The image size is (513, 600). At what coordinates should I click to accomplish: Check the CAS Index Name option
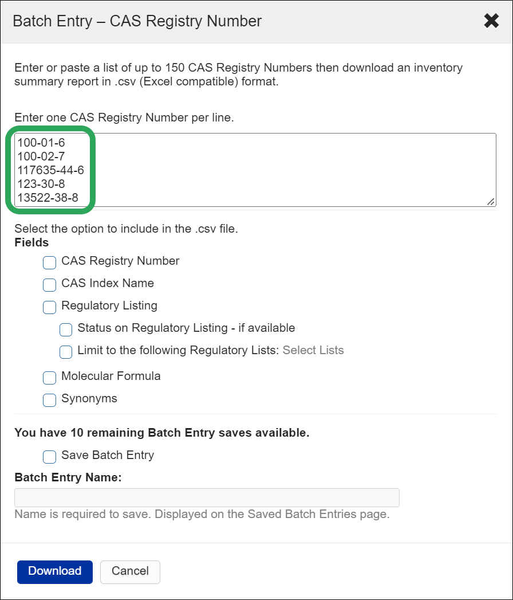tap(50, 284)
